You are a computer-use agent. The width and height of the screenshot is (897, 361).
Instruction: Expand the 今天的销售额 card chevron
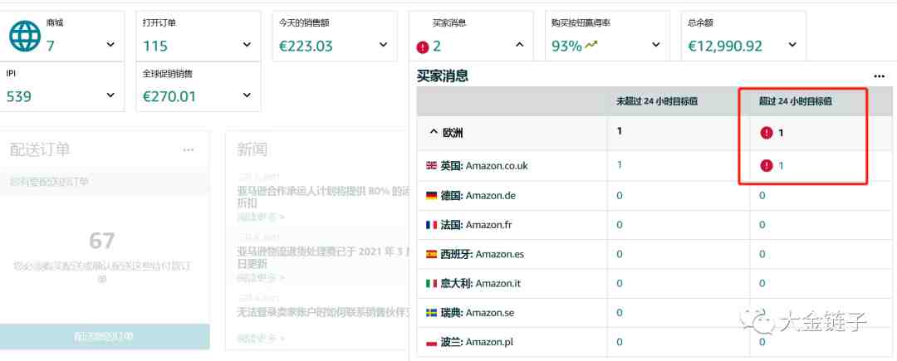(383, 45)
